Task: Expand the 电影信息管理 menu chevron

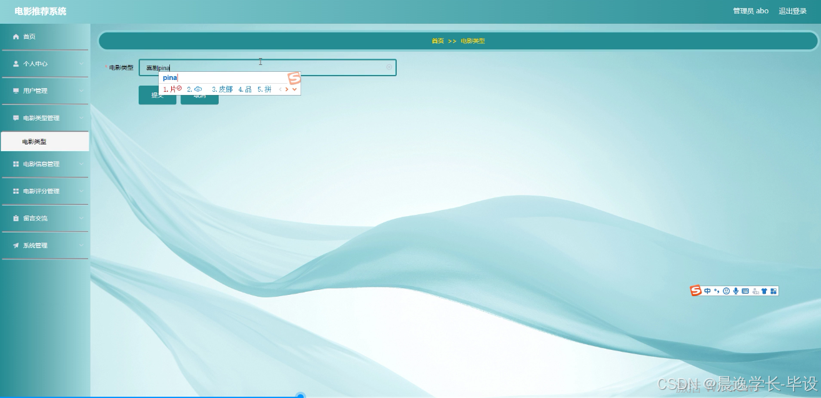Action: [x=81, y=164]
